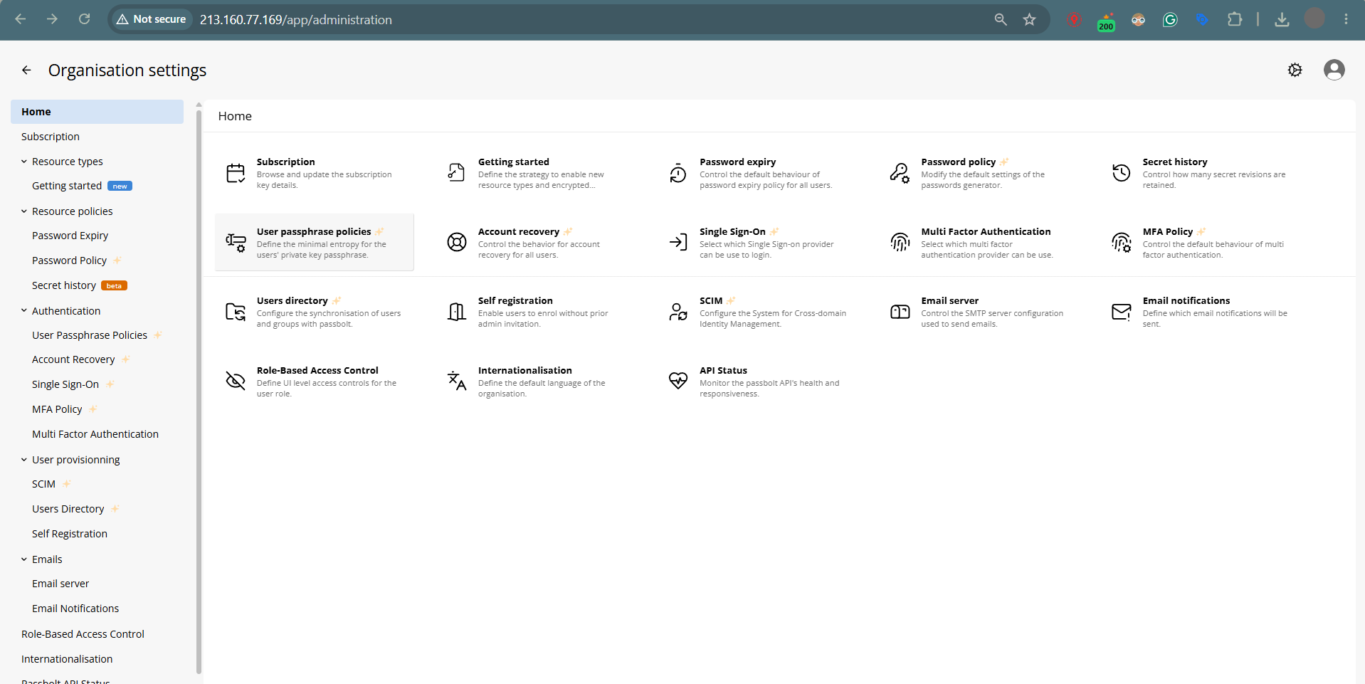This screenshot has height=684, width=1365.
Task: Open the settings gear icon in header
Action: (1295, 70)
